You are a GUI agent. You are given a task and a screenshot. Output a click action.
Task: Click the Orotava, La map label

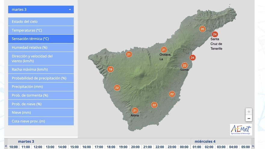tap(165, 57)
